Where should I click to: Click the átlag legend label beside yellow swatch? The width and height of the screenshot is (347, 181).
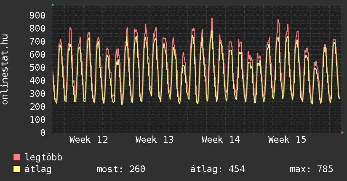coord(38,169)
